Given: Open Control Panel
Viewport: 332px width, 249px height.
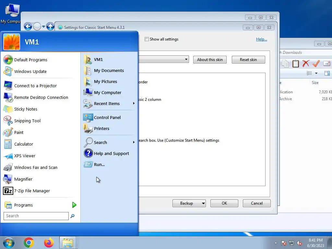Looking at the screenshot, I should click(x=102, y=117).
